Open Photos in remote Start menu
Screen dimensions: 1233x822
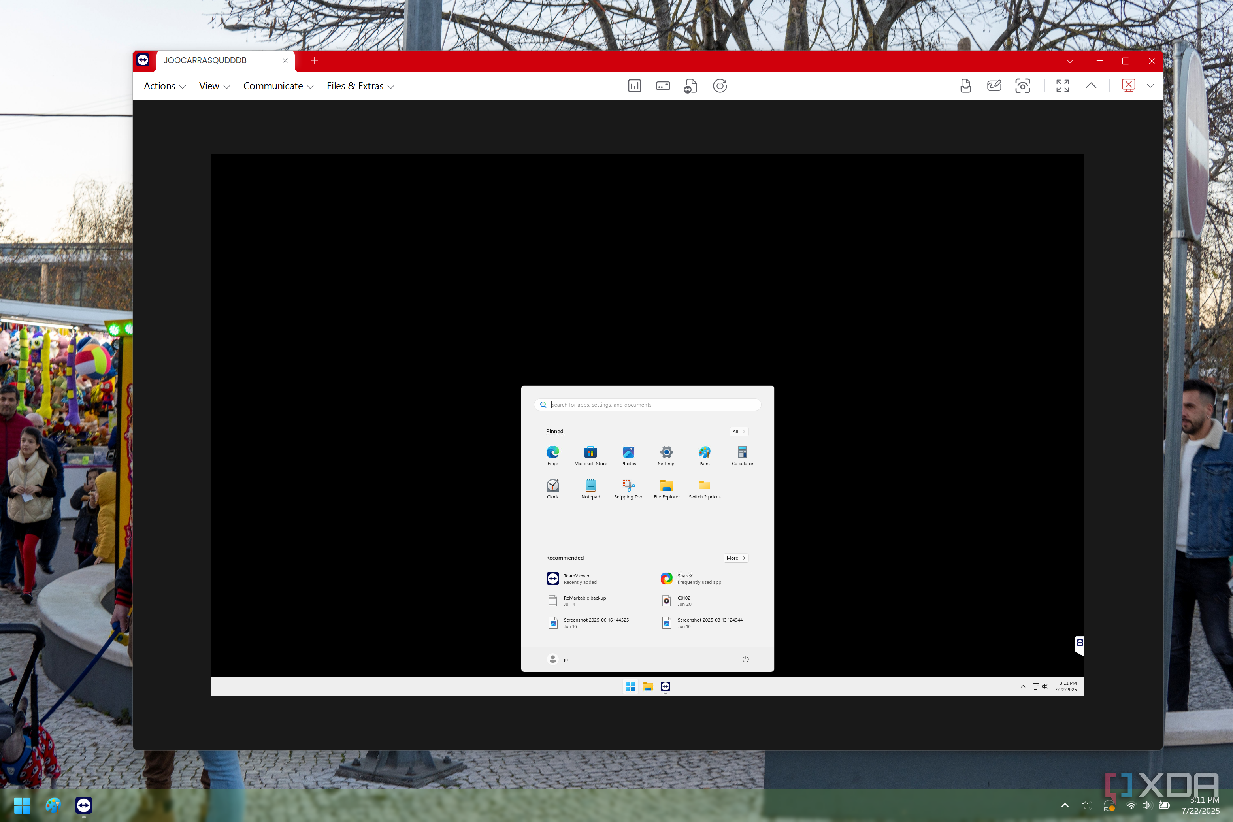pyautogui.click(x=629, y=456)
